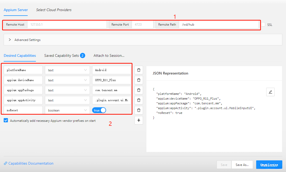The height and width of the screenshot is (172, 286).
Task: Edit the raw JSON representation
Action: coord(270,92)
